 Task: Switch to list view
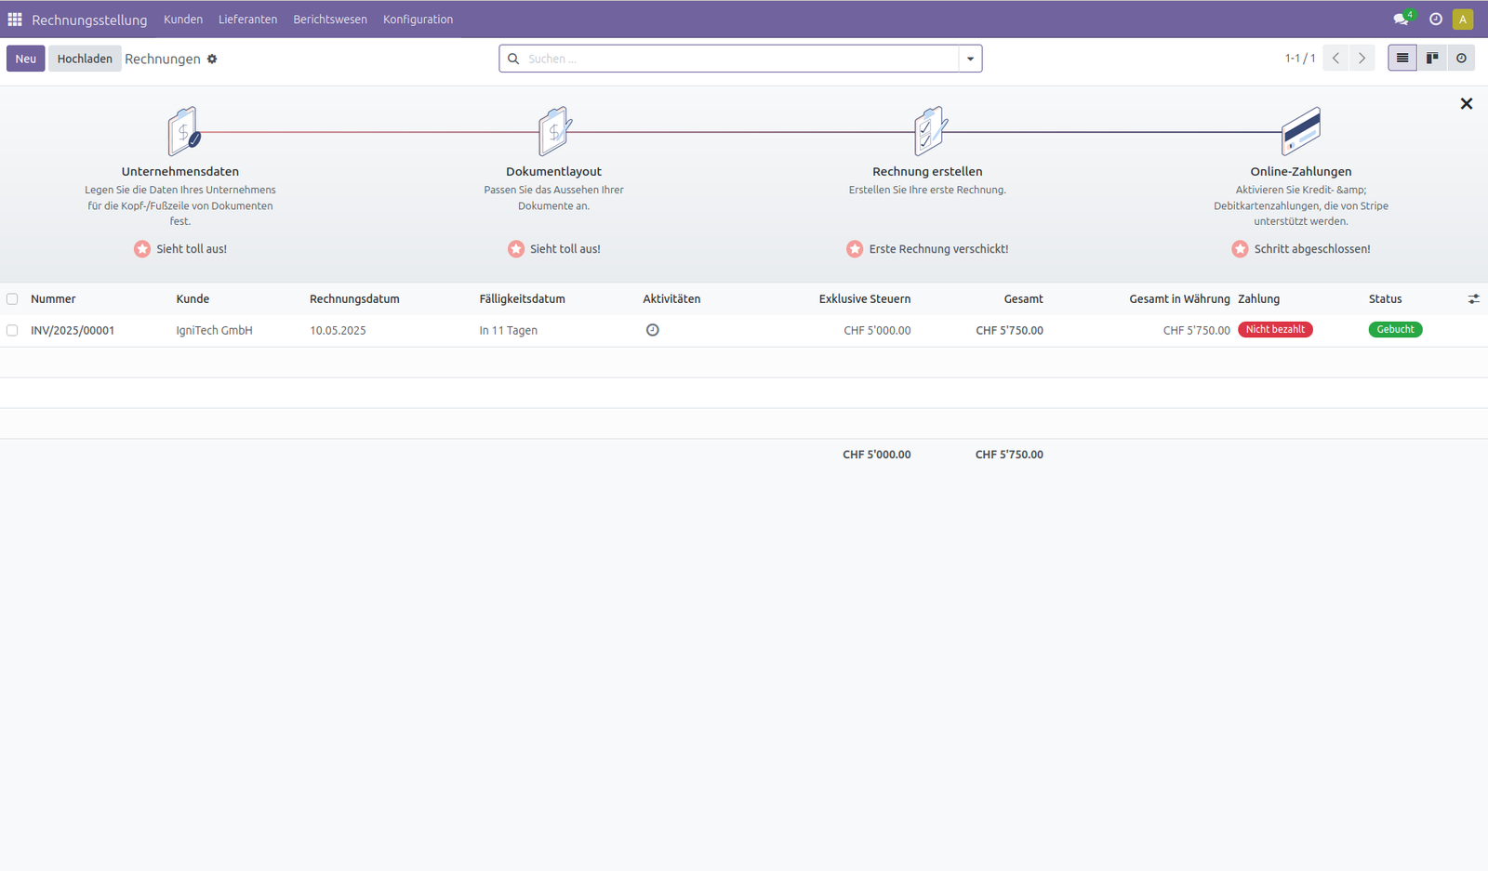pyautogui.click(x=1402, y=59)
